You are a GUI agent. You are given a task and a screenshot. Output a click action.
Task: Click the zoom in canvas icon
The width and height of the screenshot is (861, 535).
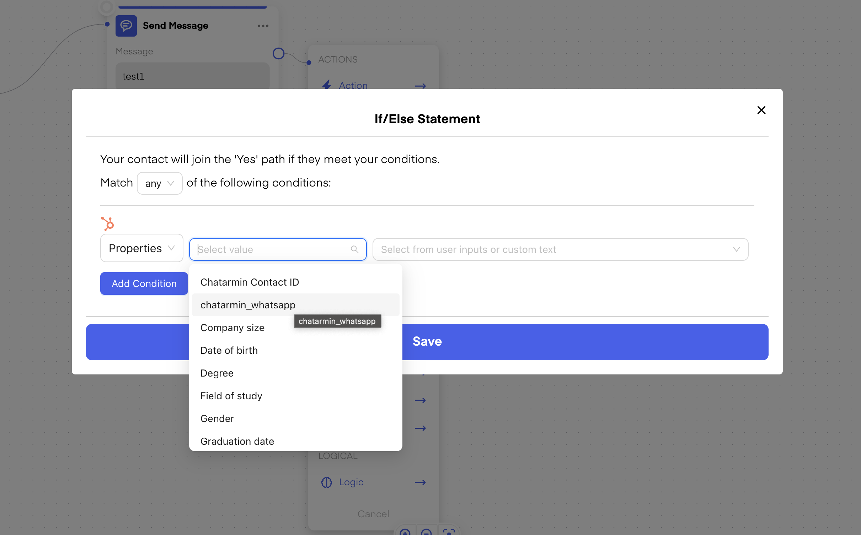coord(405,532)
